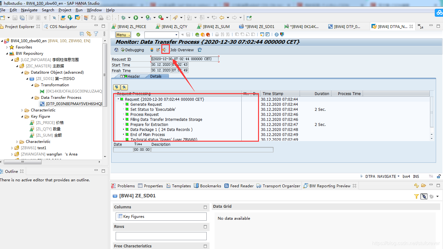443x249 pixels.
Task: Open the transaction command field dropdown
Action: [176, 35]
